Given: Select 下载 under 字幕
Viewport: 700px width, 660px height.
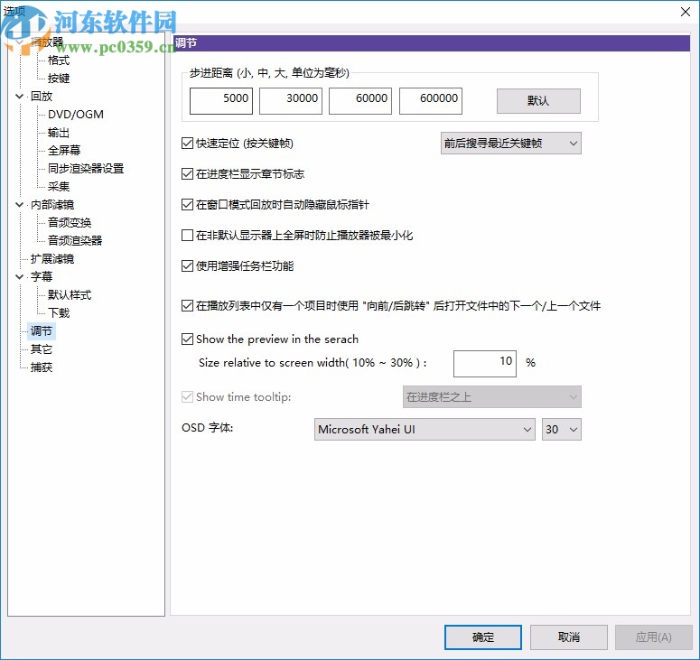Looking at the screenshot, I should 59,312.
